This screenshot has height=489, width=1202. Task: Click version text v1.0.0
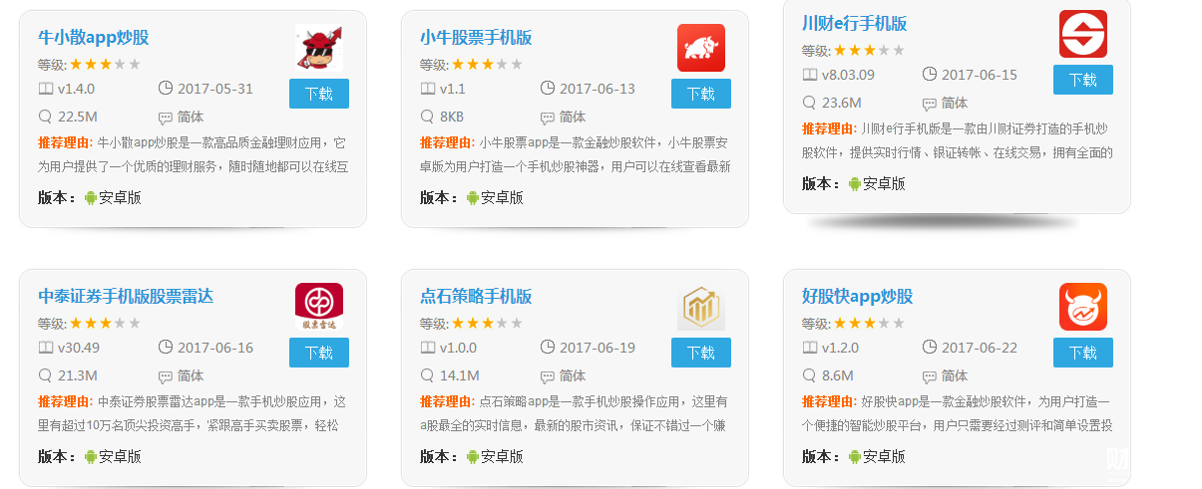(x=459, y=348)
